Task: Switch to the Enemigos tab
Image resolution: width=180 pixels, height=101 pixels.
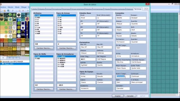Action: point(66,9)
